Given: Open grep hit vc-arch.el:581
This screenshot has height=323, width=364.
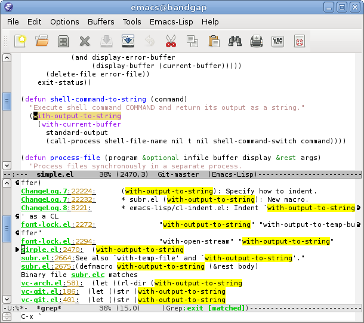Looking at the screenshot, I should coord(52,283).
